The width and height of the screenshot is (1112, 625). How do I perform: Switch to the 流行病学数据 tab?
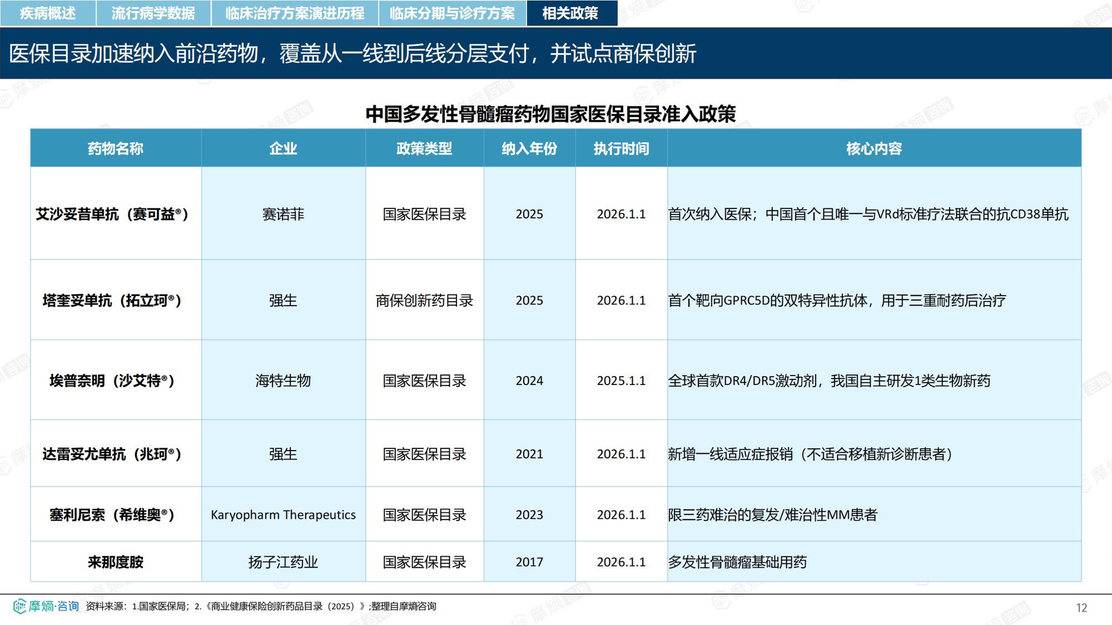[x=153, y=13]
